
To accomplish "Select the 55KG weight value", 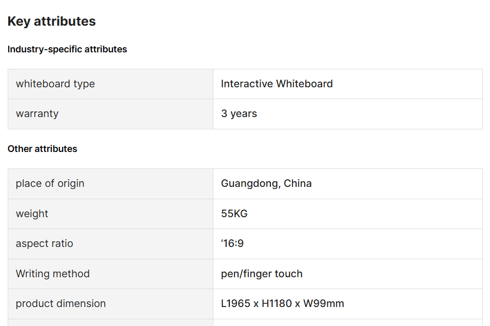I will pyautogui.click(x=234, y=214).
